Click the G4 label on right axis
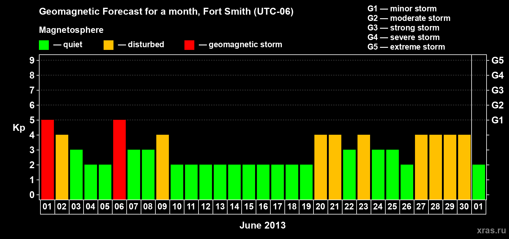The width and height of the screenshot is (509, 239). (497, 75)
